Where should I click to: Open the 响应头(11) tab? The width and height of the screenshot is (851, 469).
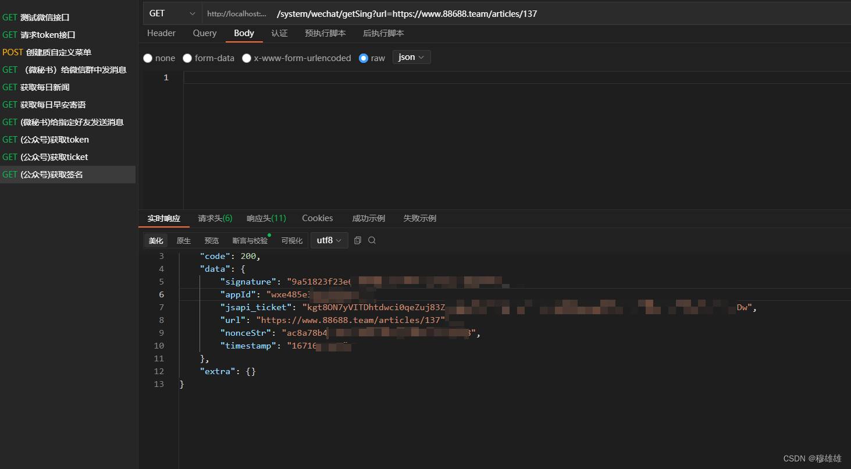click(266, 218)
